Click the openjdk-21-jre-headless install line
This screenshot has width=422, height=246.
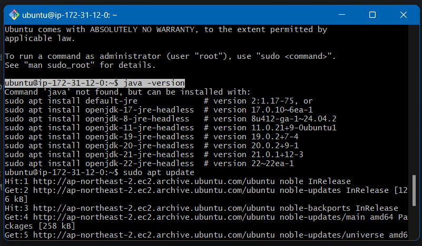tap(154, 155)
